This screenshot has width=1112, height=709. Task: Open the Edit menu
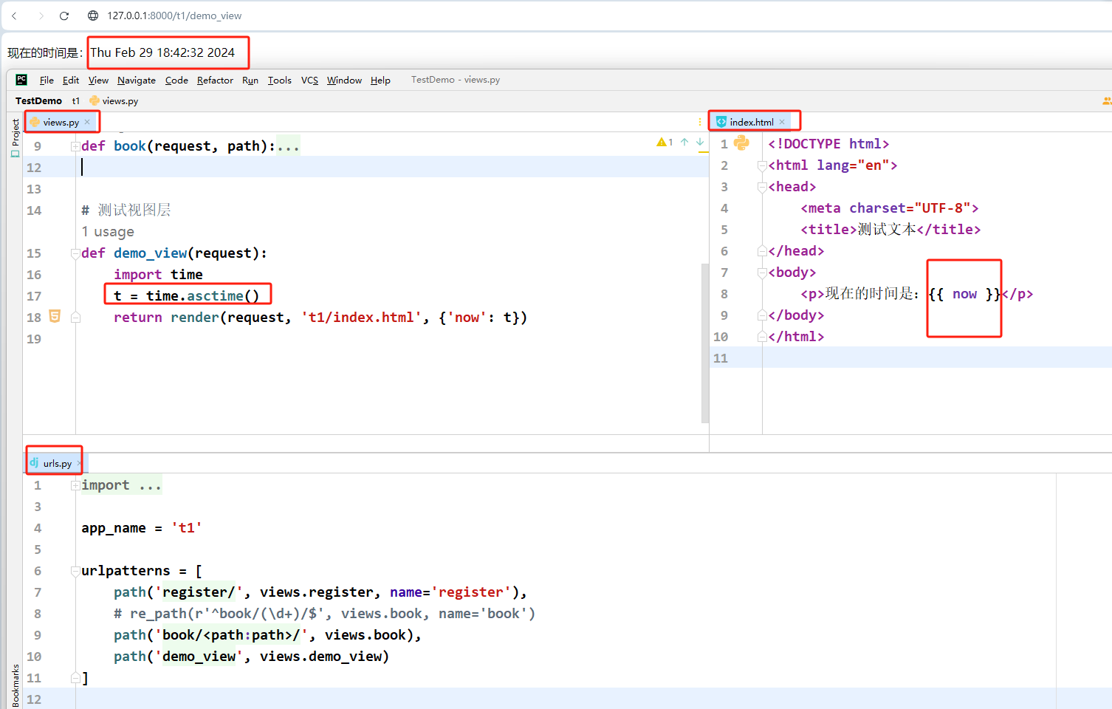(71, 80)
